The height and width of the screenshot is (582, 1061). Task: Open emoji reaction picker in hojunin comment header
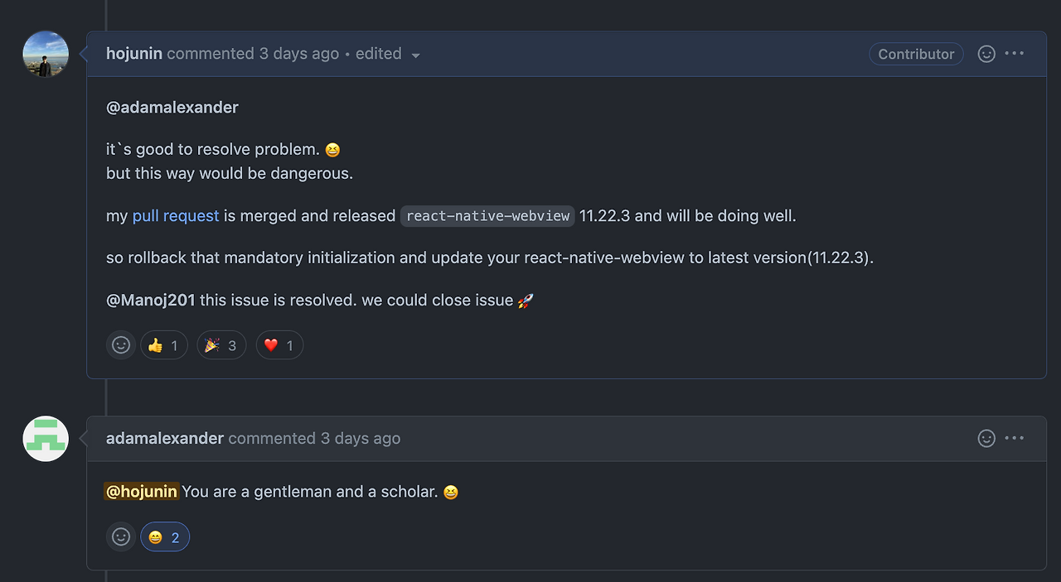[x=986, y=54]
